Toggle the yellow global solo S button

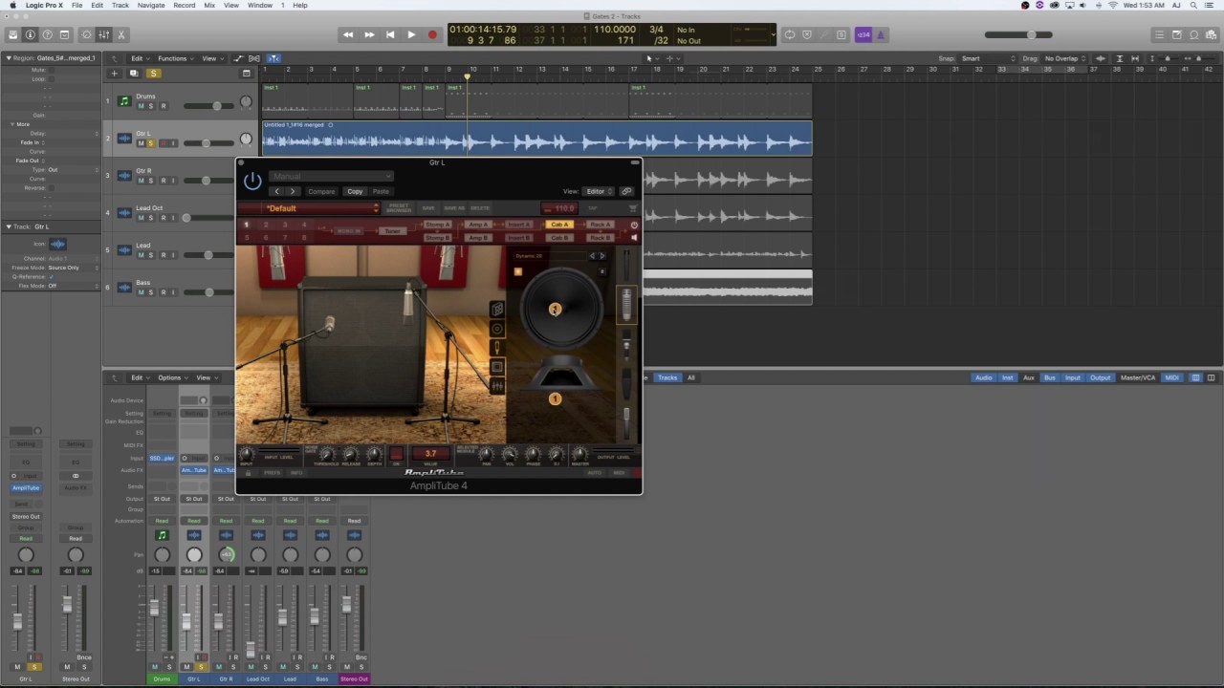153,74
